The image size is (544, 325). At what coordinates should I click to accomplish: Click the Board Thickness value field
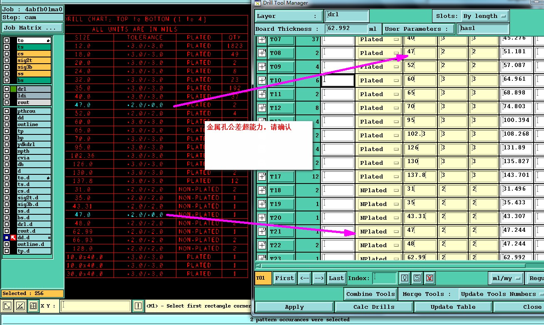(x=346, y=29)
